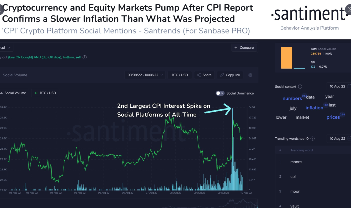Open chart settings gear icon

pos(250,75)
